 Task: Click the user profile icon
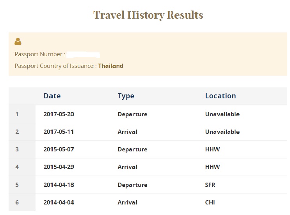click(x=18, y=41)
